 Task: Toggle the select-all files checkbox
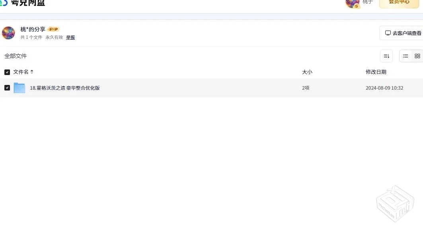coord(7,72)
